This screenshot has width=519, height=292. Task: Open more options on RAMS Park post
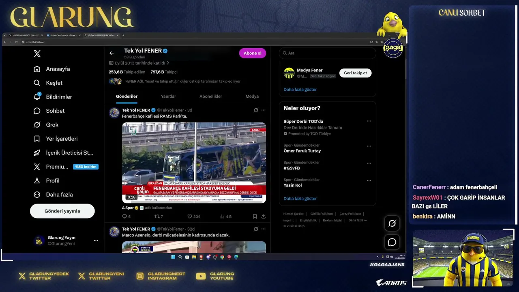click(x=264, y=110)
